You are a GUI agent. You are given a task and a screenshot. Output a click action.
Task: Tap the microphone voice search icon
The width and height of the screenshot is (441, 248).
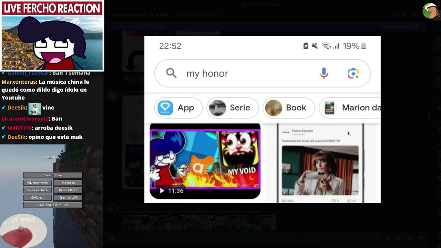click(324, 73)
